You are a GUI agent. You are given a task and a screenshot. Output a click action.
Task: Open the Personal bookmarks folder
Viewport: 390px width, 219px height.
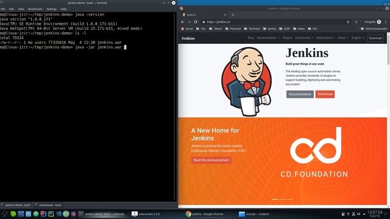[x=233, y=29]
